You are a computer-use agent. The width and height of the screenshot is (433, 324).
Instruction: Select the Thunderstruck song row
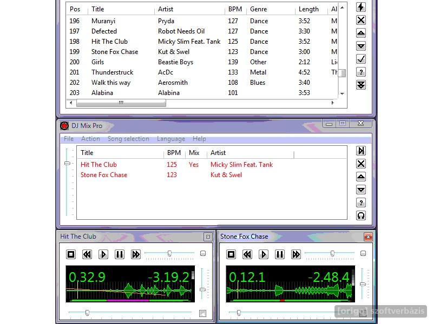point(202,72)
